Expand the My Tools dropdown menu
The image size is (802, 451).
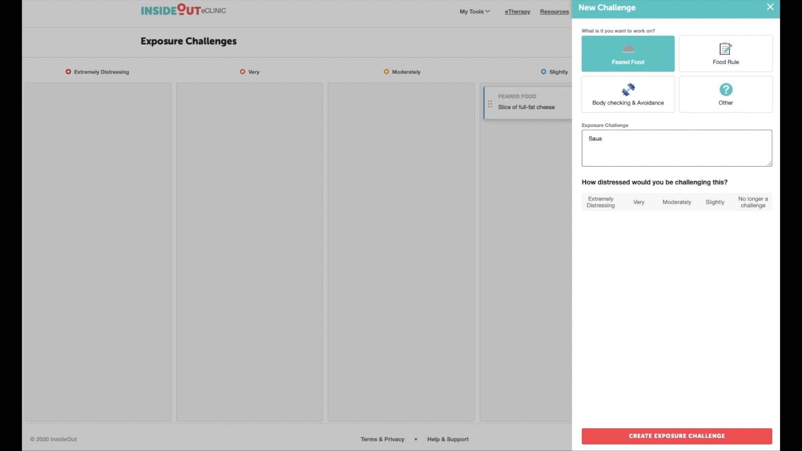[475, 12]
